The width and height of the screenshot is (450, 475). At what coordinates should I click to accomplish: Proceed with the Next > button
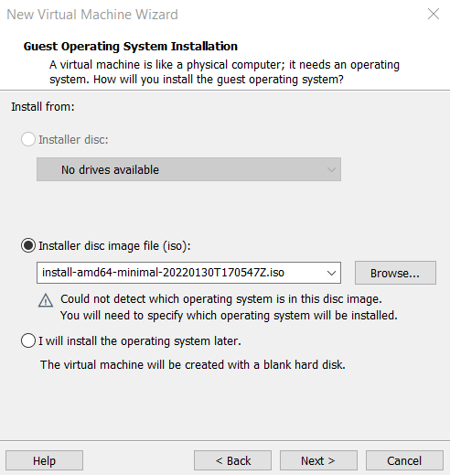318,460
